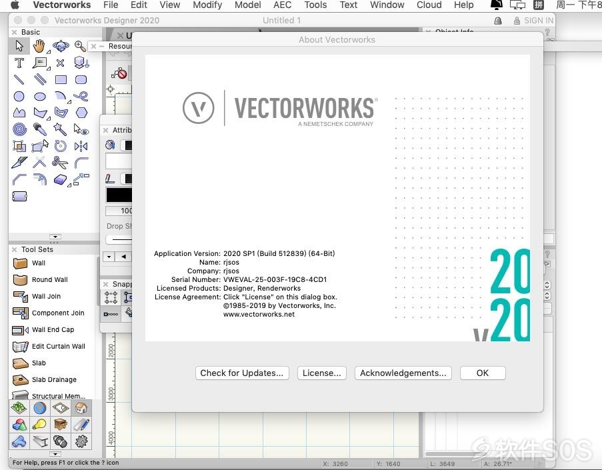Select the Symbol Insertion cube tool
The height and width of the screenshot is (470, 602).
[x=81, y=63]
